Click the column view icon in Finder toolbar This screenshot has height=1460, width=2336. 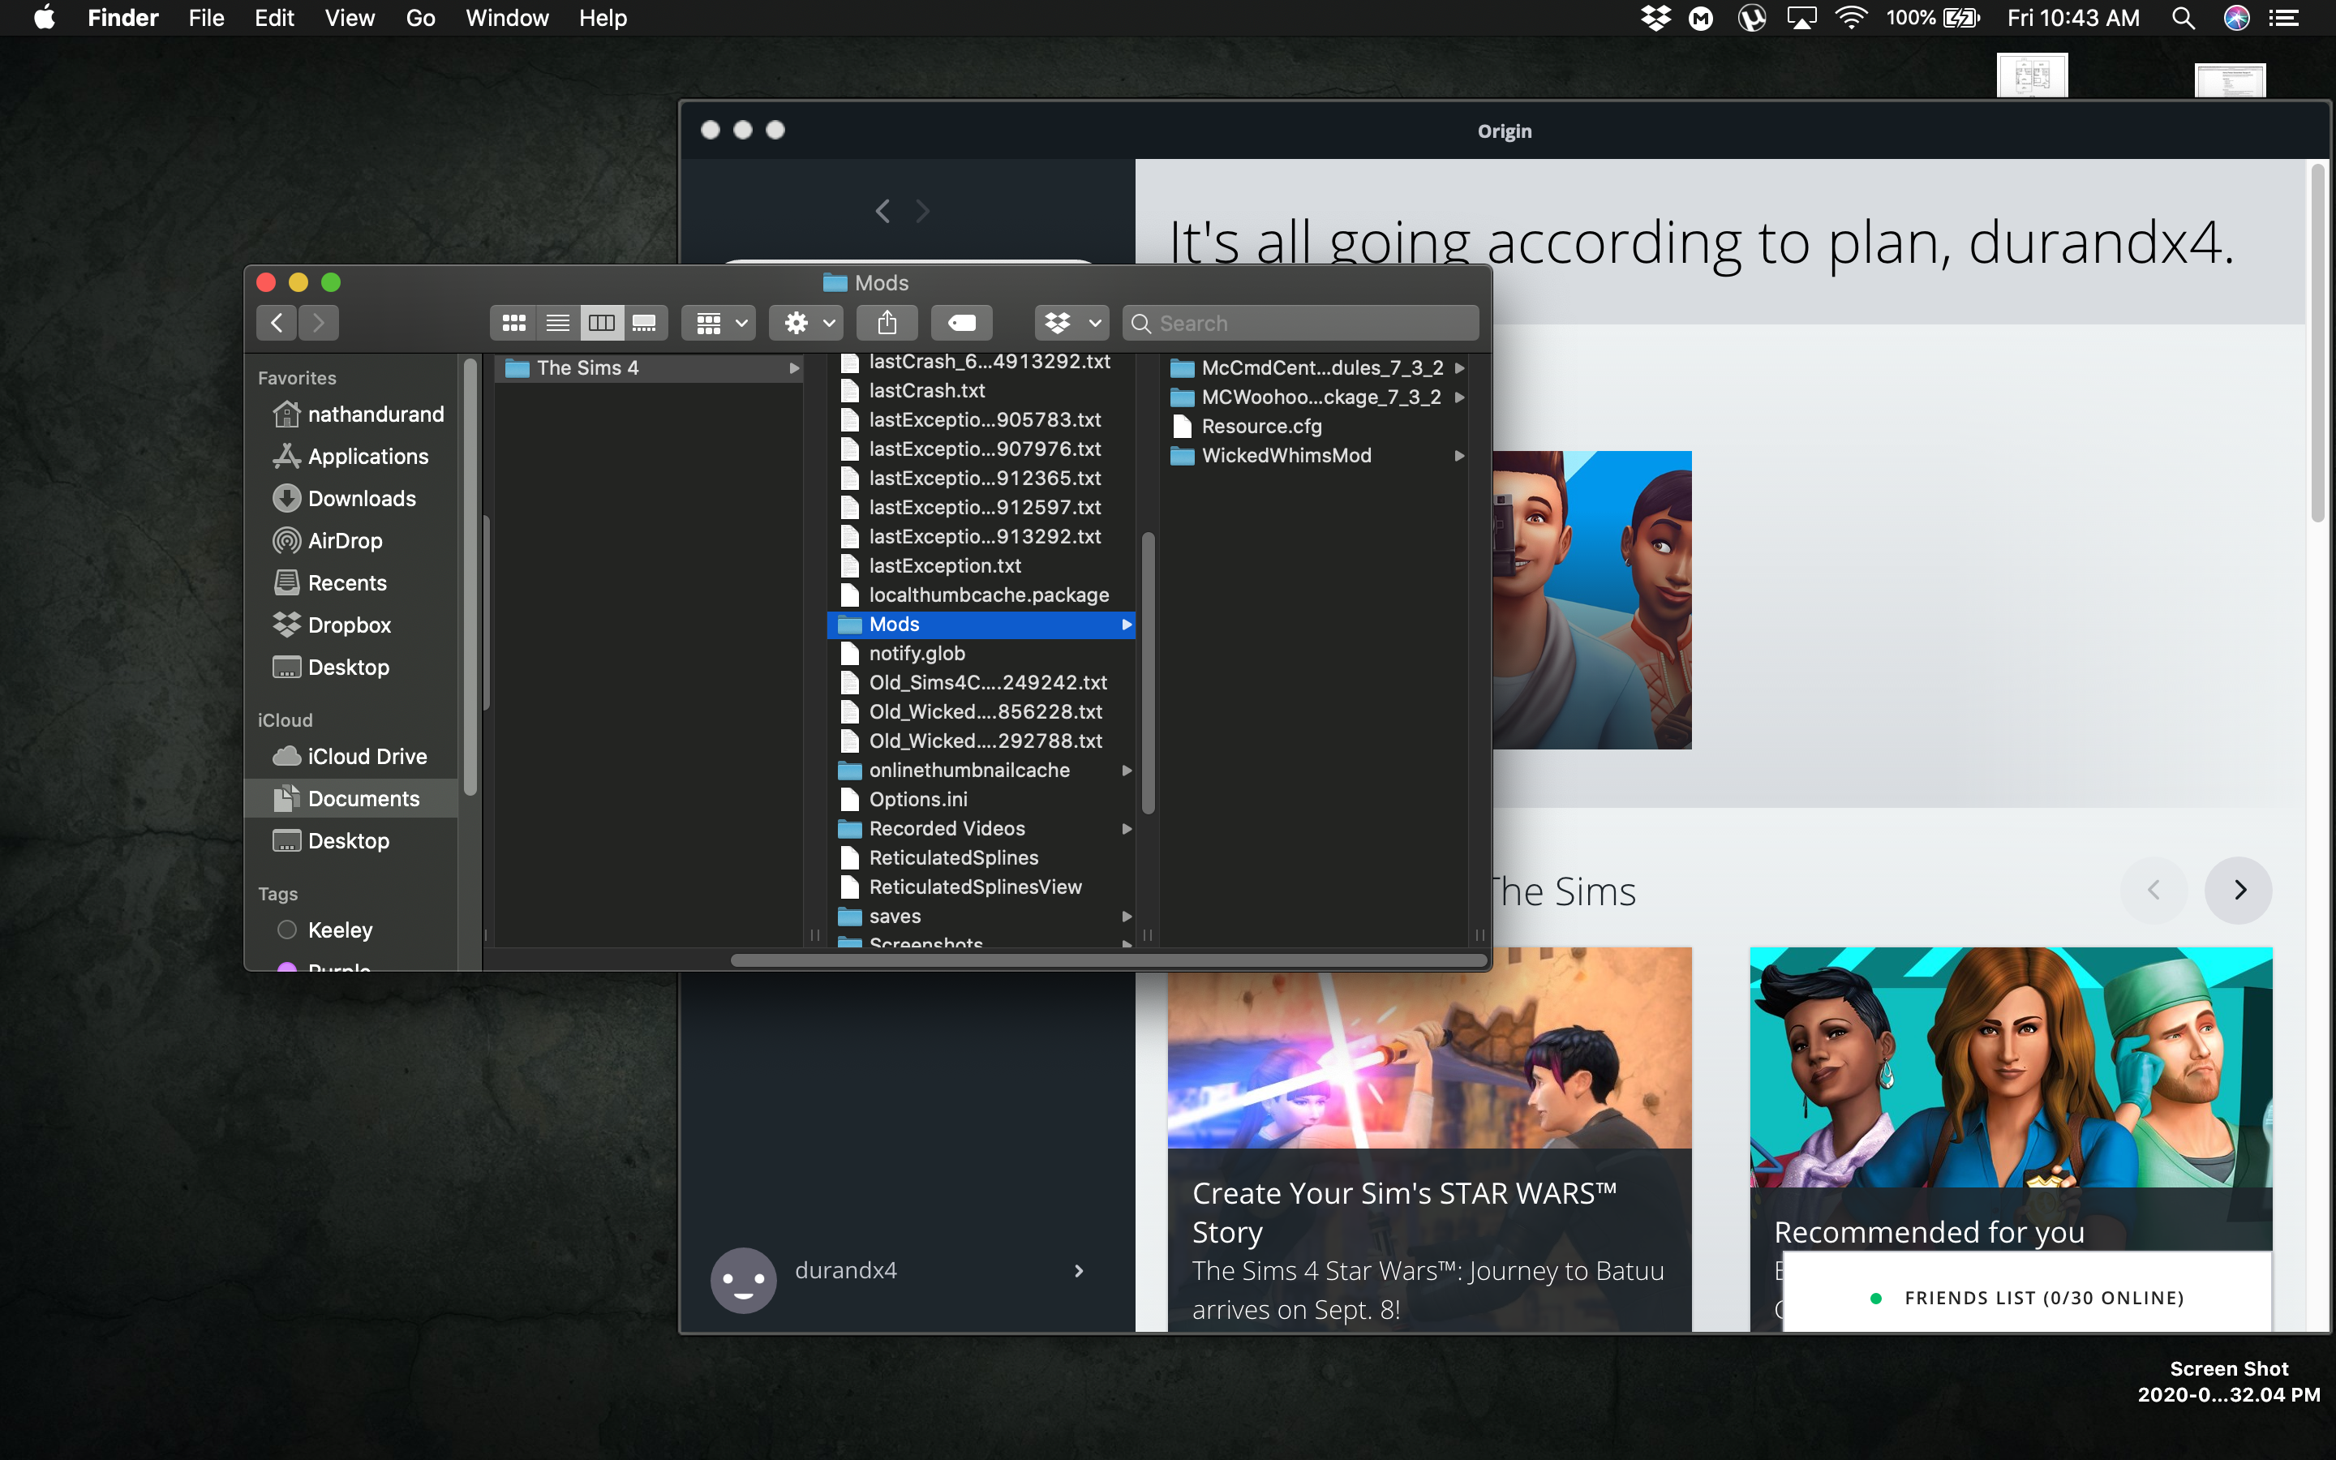600,323
